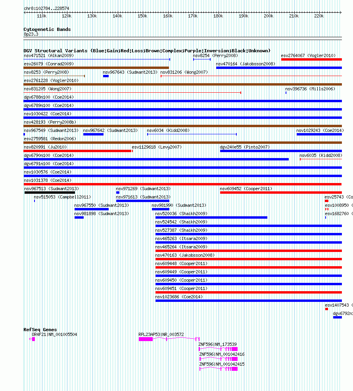Open esv1008950 label near the right edge
The width and height of the screenshot is (353, 391).
pyautogui.click(x=339, y=205)
